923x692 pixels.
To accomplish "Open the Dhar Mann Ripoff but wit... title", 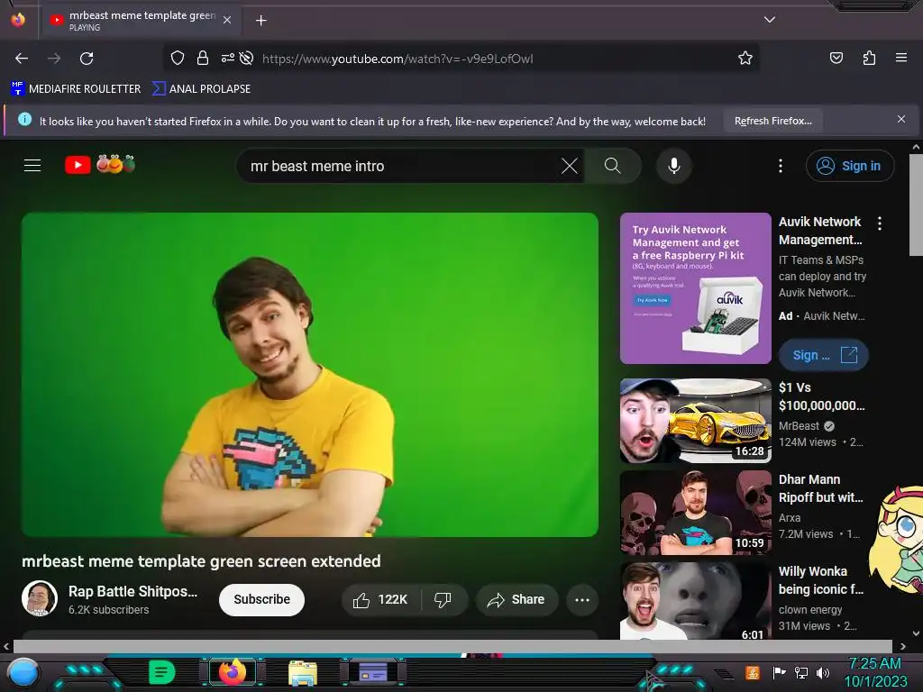I will pyautogui.click(x=820, y=488).
